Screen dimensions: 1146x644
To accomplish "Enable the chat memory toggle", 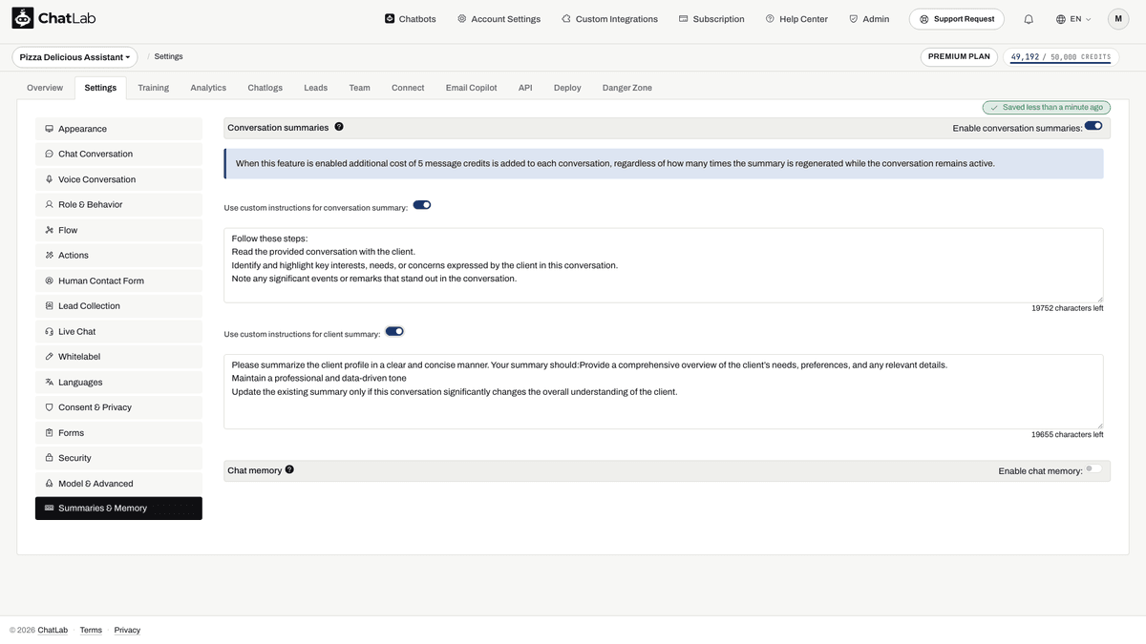I will point(1093,468).
